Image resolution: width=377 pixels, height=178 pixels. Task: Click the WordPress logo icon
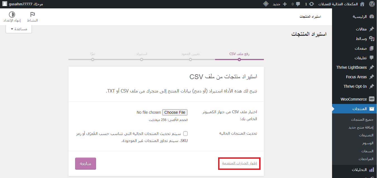point(371,4)
